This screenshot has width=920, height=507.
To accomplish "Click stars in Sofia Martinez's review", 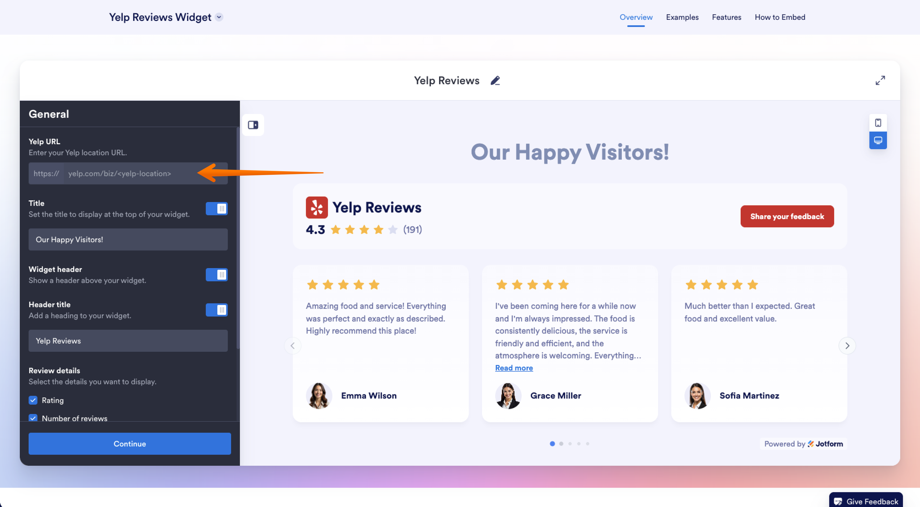I will [722, 285].
